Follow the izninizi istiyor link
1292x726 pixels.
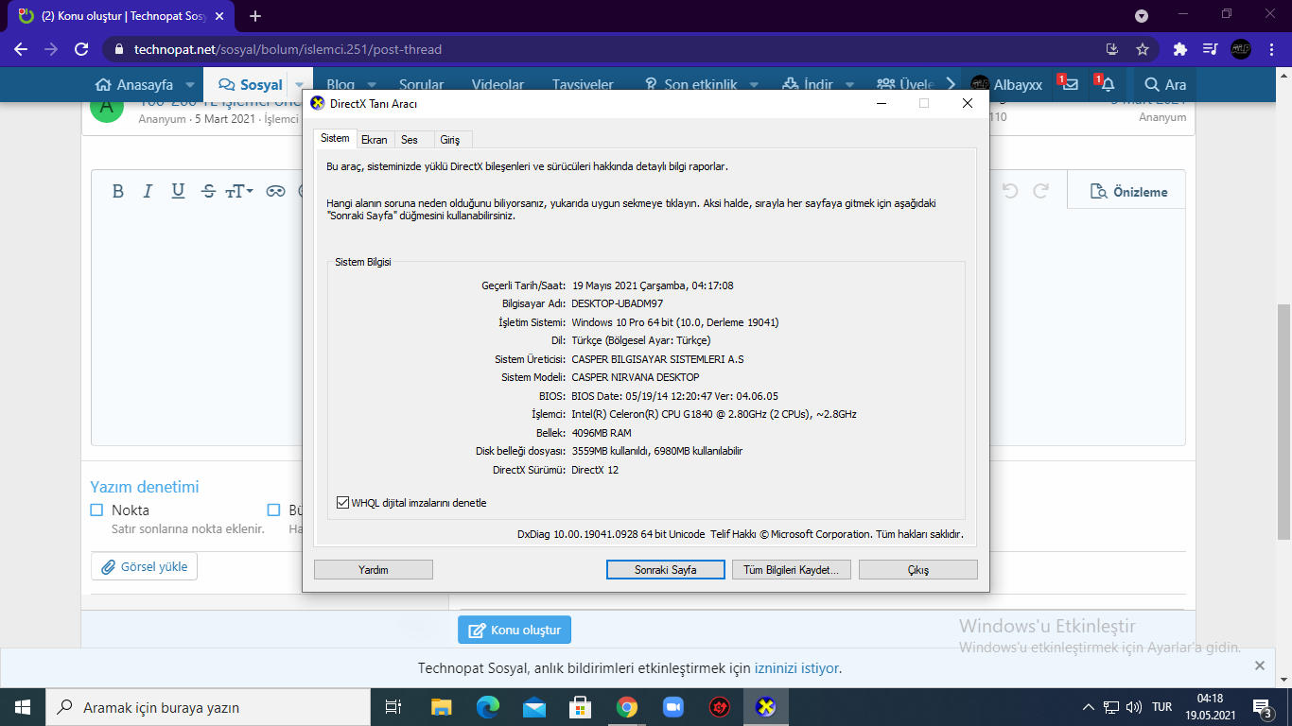[x=796, y=668]
